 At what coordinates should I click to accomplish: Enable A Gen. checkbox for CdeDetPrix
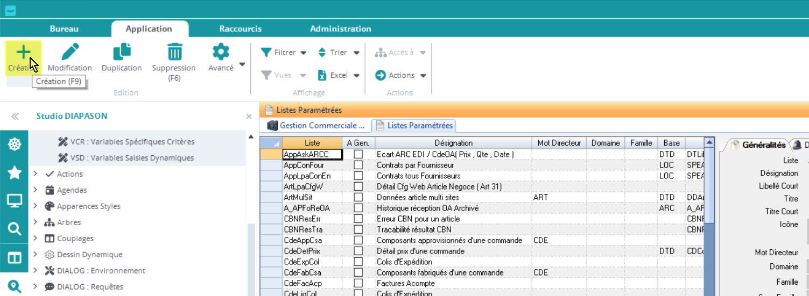[x=358, y=251]
